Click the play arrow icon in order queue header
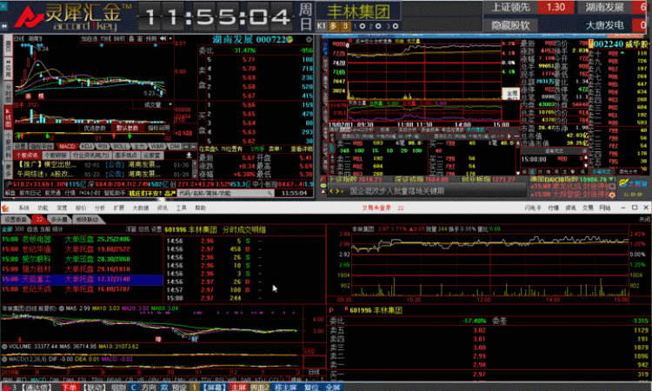Image resolution: width=652 pixels, height=391 pixels. (x=509, y=136)
